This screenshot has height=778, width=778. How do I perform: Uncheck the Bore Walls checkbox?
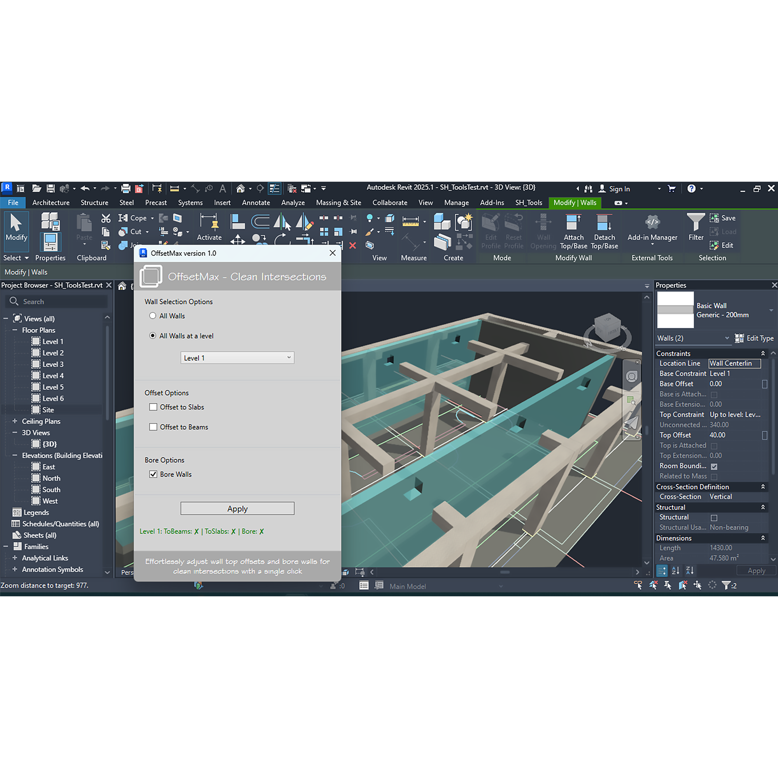click(153, 474)
